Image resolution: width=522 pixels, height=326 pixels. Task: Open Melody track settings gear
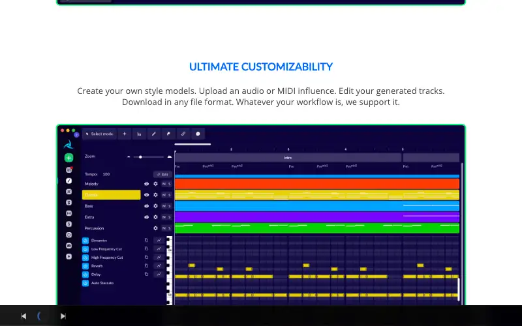click(155, 184)
